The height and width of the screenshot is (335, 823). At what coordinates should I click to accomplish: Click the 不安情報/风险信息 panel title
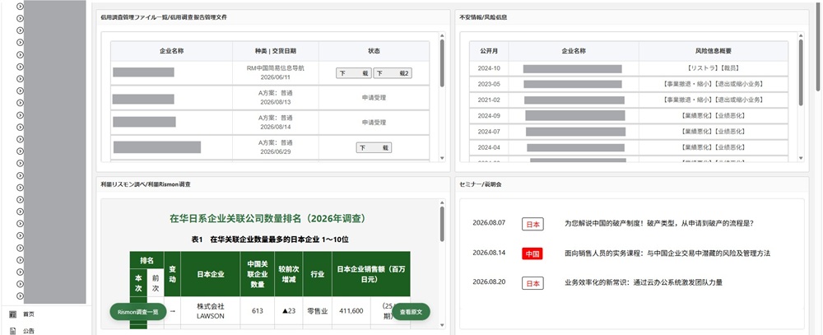click(x=482, y=17)
